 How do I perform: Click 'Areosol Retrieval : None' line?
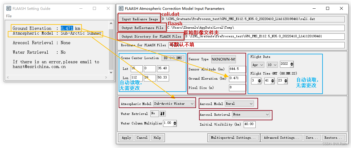click(x=42, y=43)
